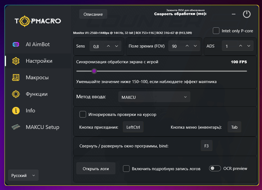Click the TopMacro logo

(38, 21)
